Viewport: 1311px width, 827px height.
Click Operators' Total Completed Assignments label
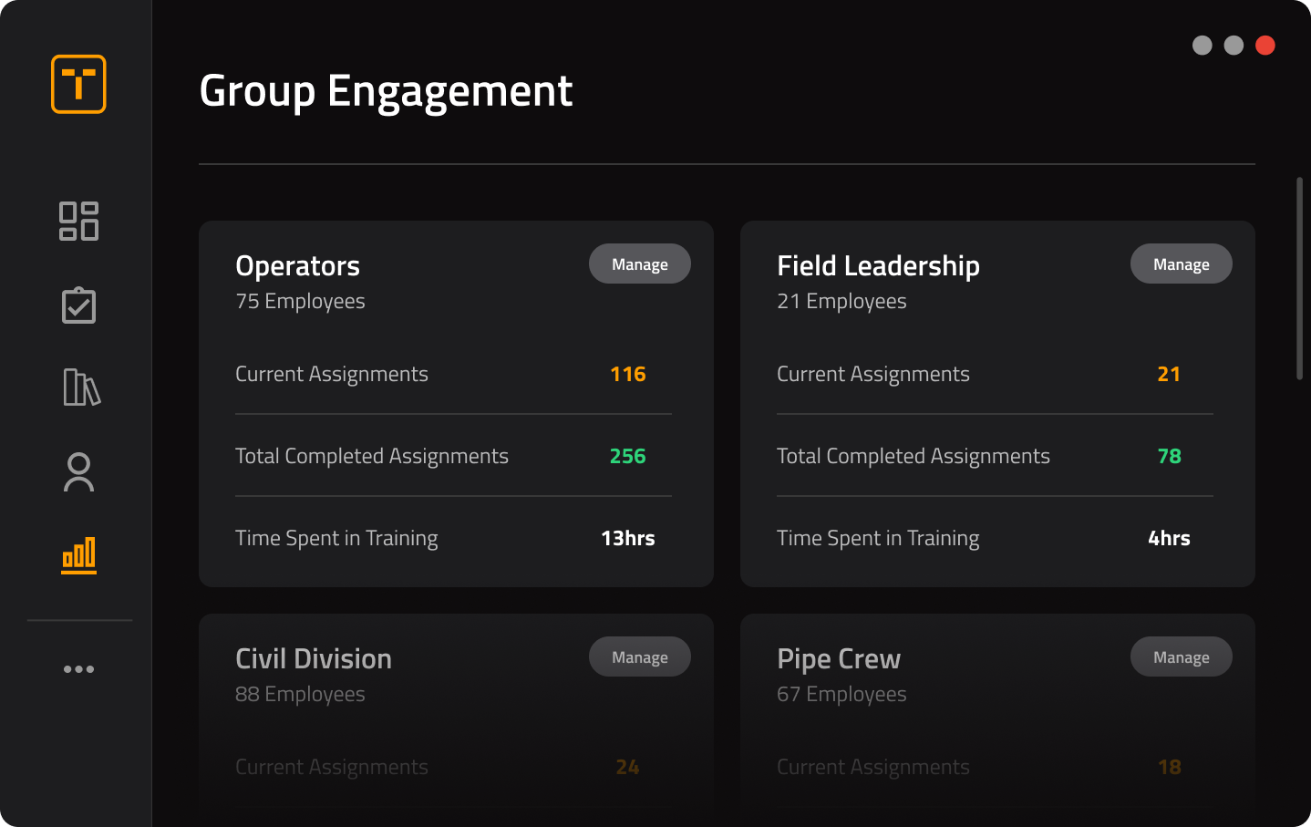pos(372,456)
